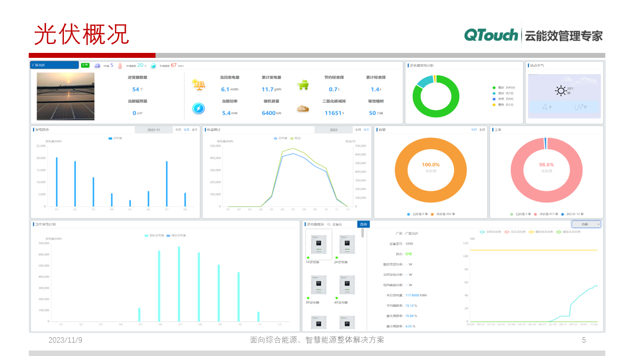Click the thermometer temperature icon
The width and height of the screenshot is (634, 356).
pyautogui.click(x=119, y=65)
